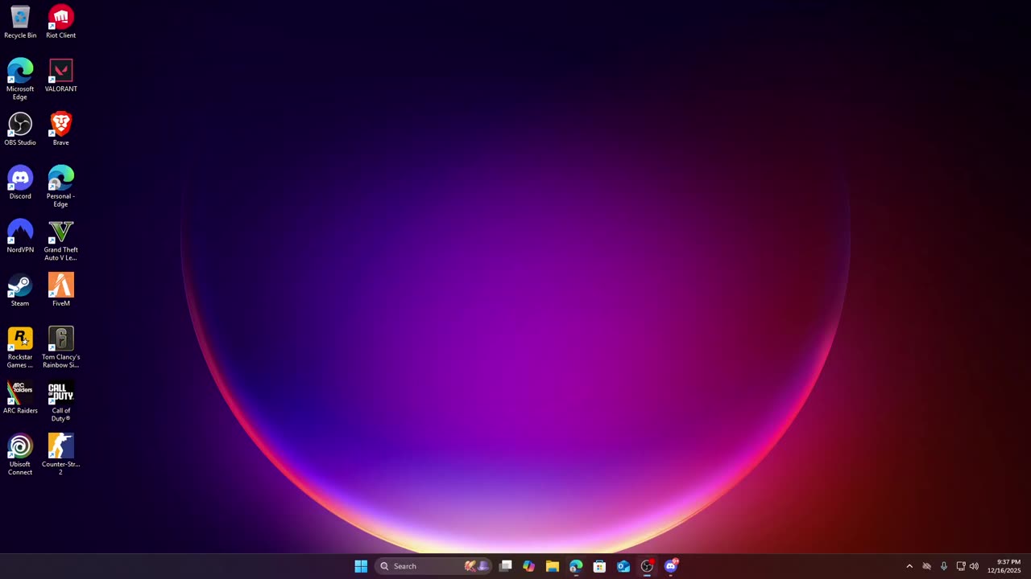
Task: Open Microsoft Edge from the taskbar
Action: pos(576,566)
